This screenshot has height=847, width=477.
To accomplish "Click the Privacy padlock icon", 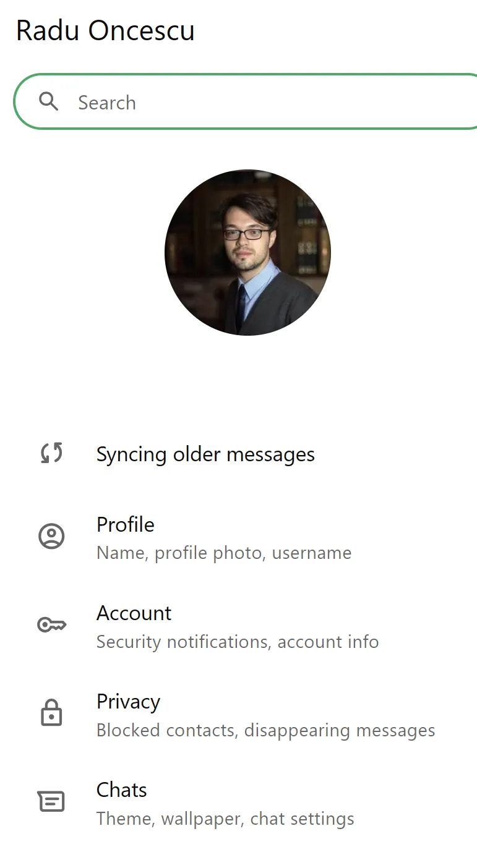I will click(51, 713).
